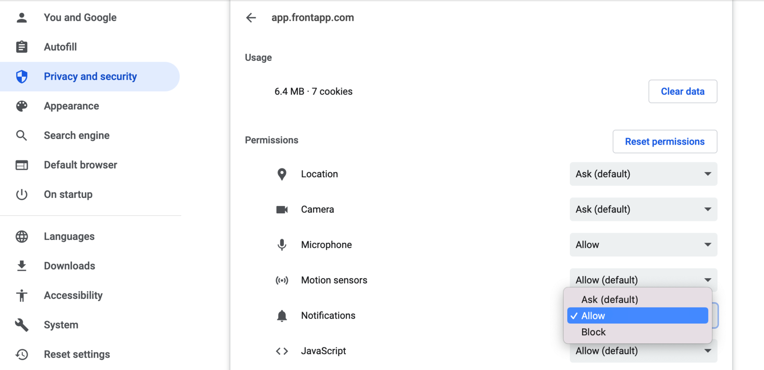764x370 pixels.
Task: Click the Languages globe icon
Action: [x=22, y=236]
